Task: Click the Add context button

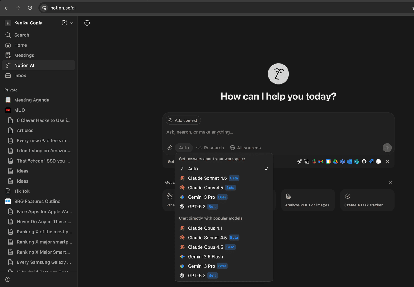Action: (x=183, y=120)
